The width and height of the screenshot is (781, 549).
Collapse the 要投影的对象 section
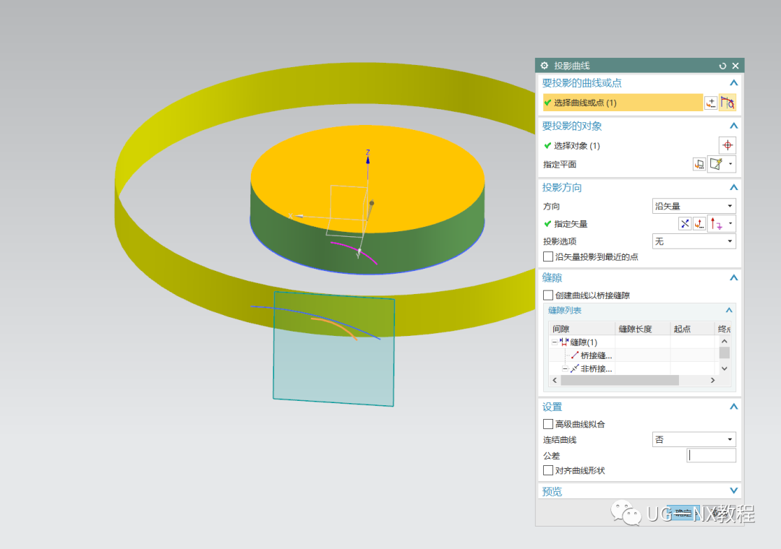click(733, 126)
